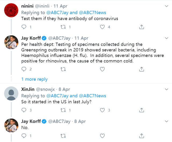Like Jay Korff's health dept tweet
This screenshot has height=142, width=172.
(x=102, y=69)
